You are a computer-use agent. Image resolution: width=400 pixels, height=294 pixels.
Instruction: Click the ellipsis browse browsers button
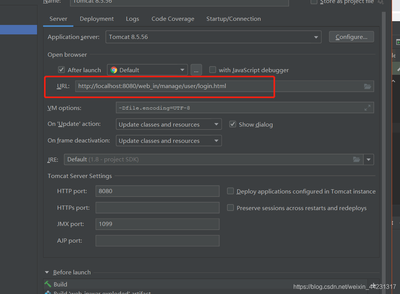click(x=196, y=70)
